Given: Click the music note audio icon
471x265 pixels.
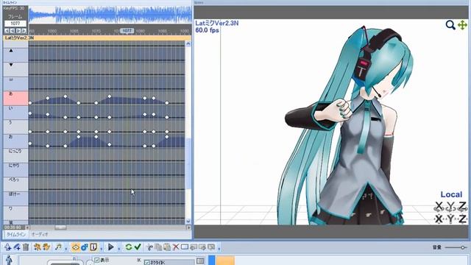Looking at the screenshot, I should (58, 247).
